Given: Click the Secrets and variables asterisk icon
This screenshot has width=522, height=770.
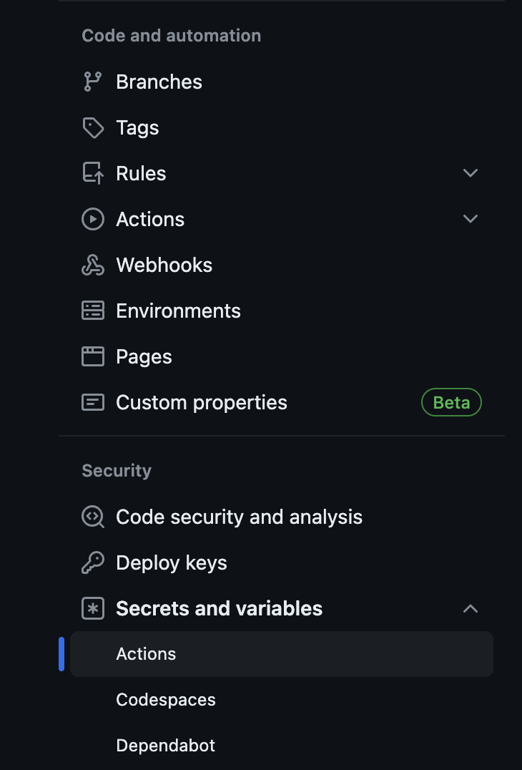Looking at the screenshot, I should (94, 608).
